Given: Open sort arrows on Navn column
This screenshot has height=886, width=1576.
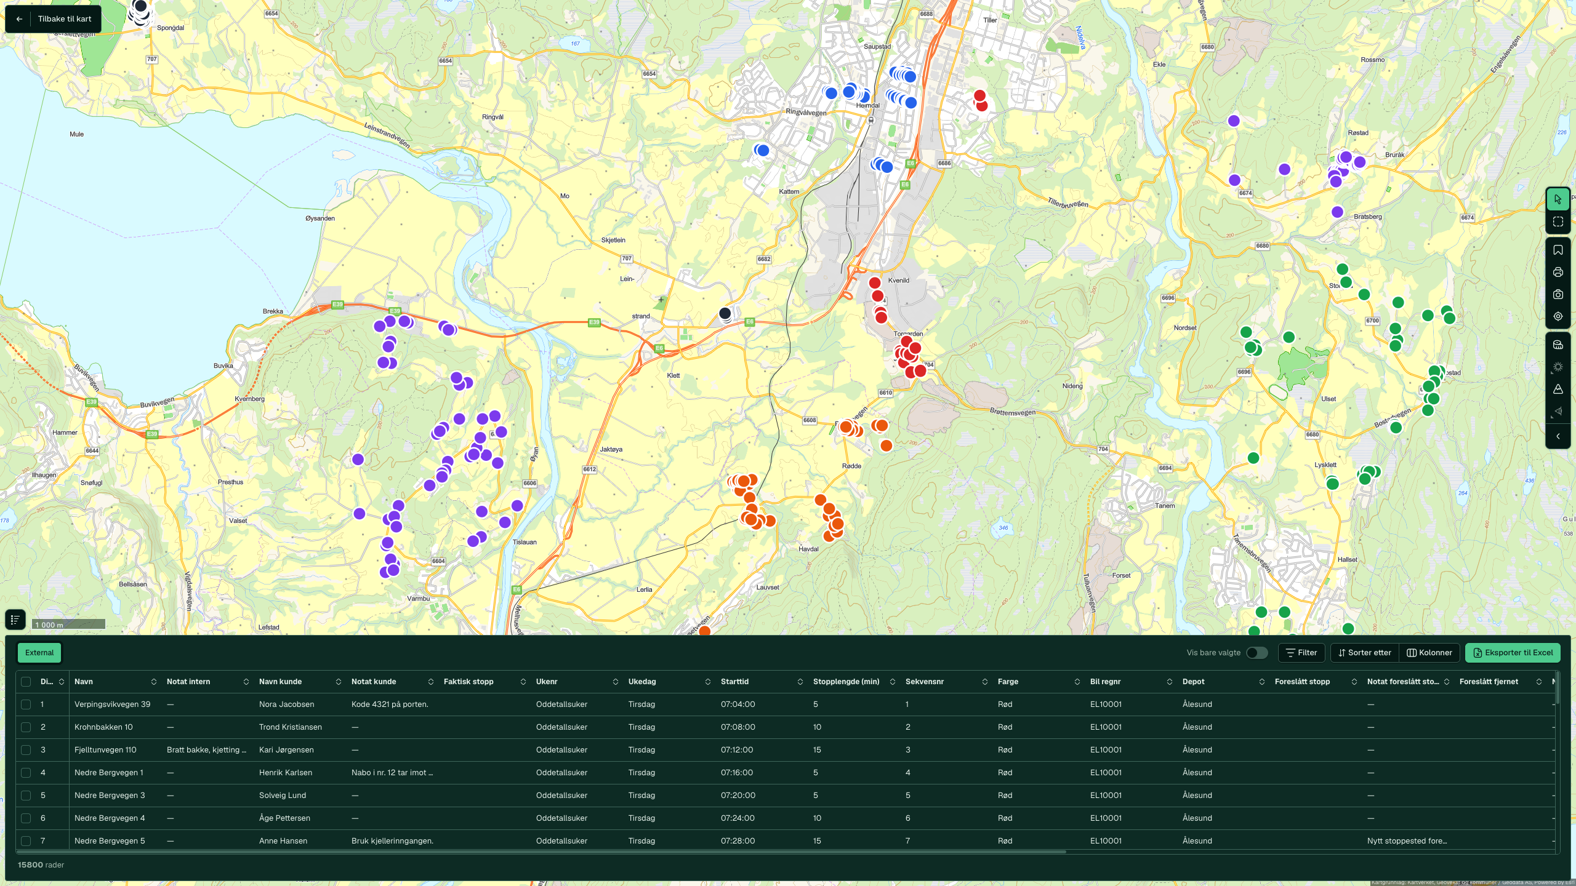Looking at the screenshot, I should pyautogui.click(x=154, y=682).
